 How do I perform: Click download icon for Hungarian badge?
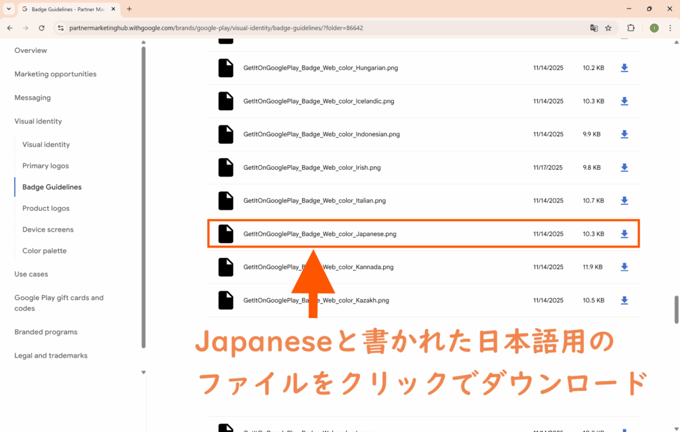[624, 68]
